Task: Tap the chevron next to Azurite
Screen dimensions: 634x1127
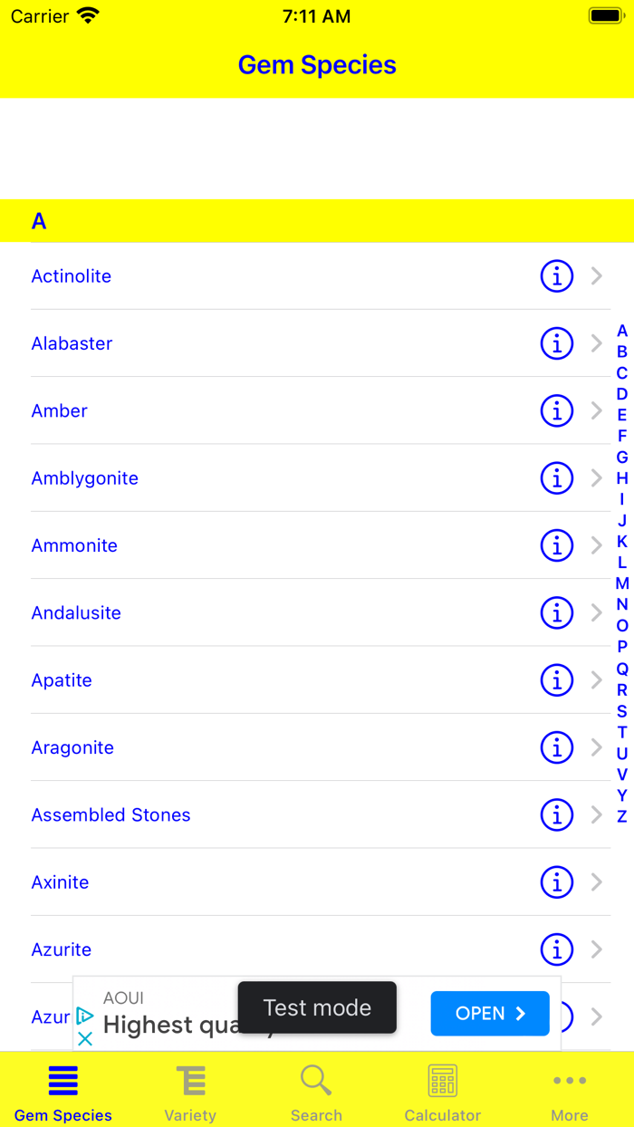Action: tap(595, 949)
